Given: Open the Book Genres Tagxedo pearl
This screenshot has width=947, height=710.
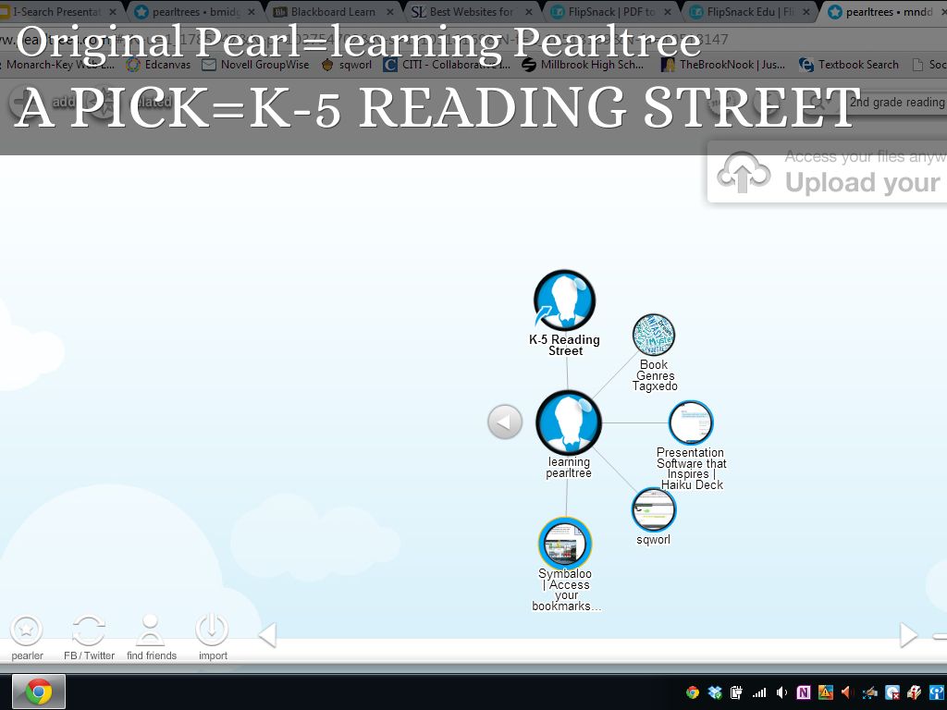Looking at the screenshot, I should pos(654,336).
